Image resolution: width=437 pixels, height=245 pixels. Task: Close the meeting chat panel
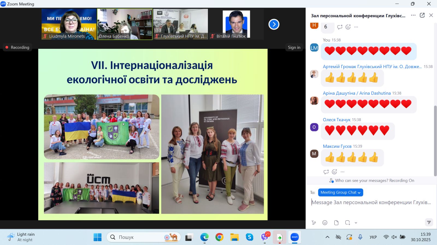pos(431,15)
